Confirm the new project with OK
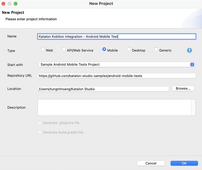This screenshot has width=202, height=170. coord(184,163)
